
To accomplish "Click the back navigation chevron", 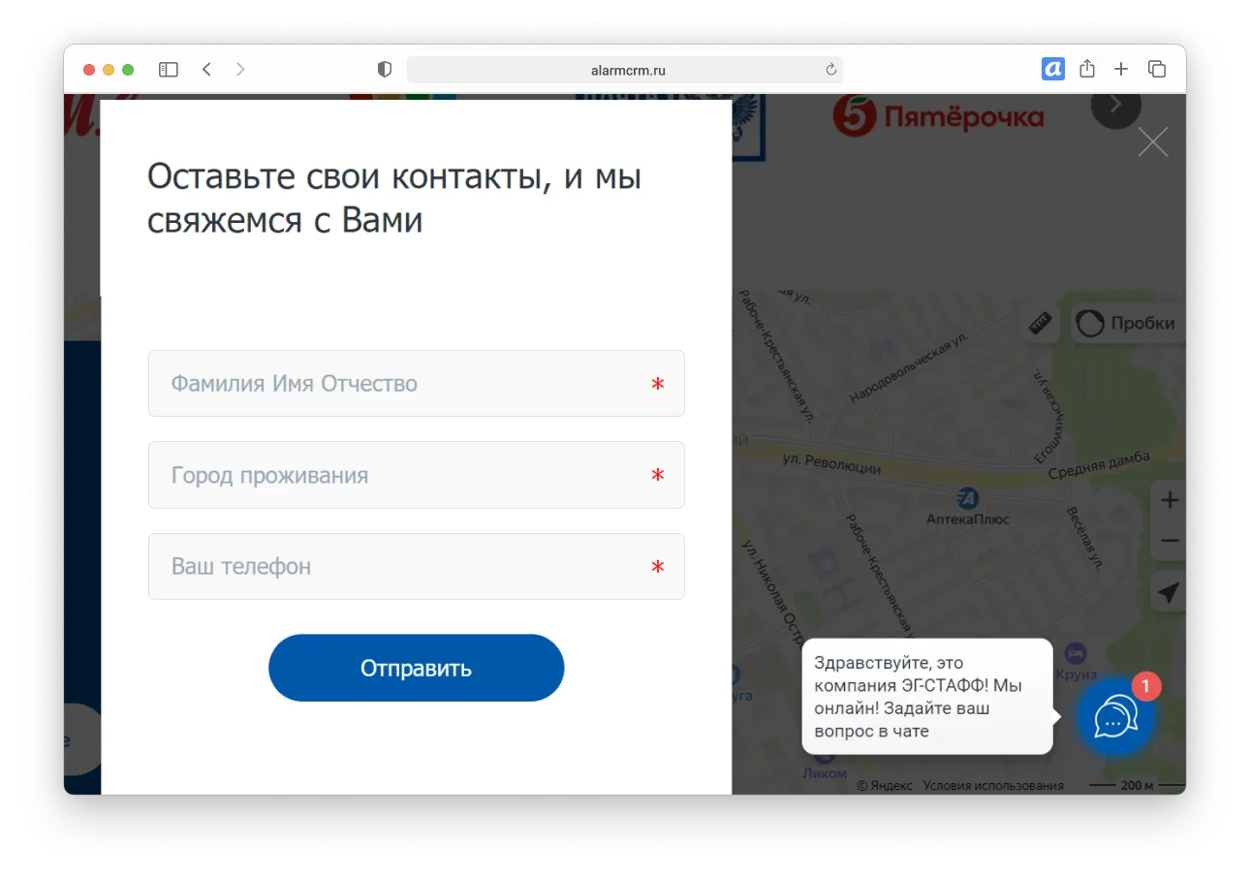I will pyautogui.click(x=206, y=69).
